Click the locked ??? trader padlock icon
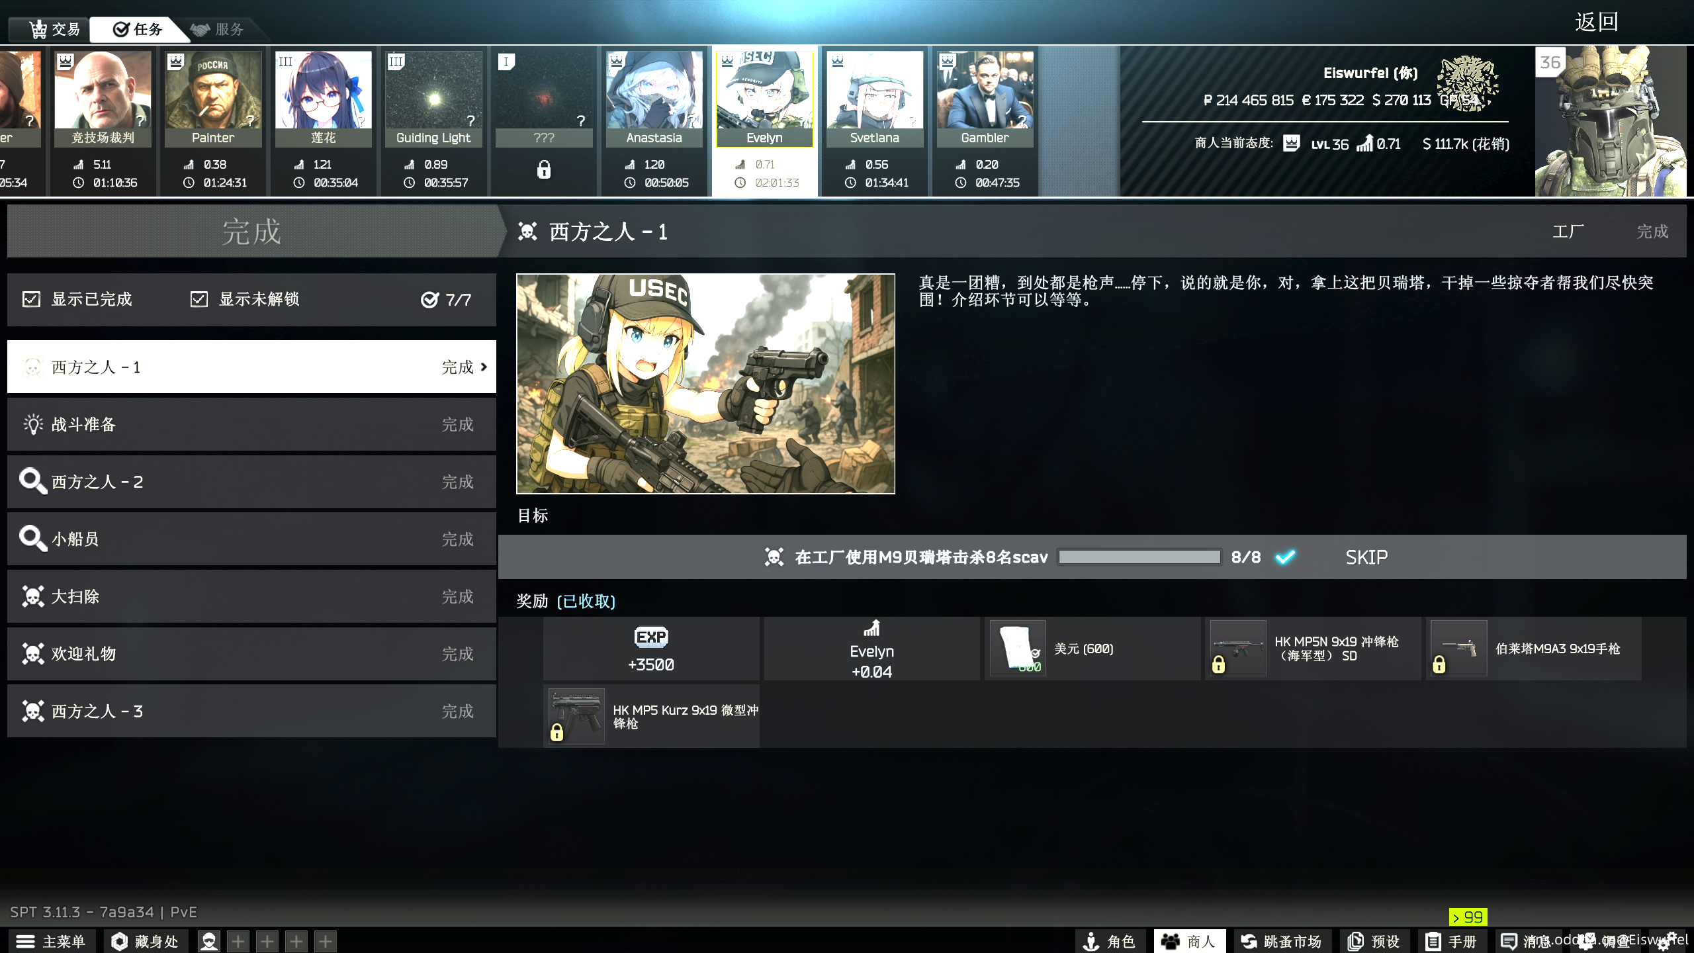This screenshot has width=1694, height=953. click(x=544, y=169)
